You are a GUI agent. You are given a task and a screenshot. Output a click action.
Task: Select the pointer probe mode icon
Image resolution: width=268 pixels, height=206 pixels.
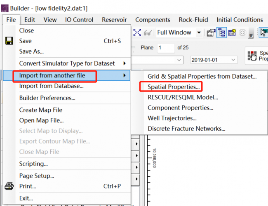(x=263, y=33)
